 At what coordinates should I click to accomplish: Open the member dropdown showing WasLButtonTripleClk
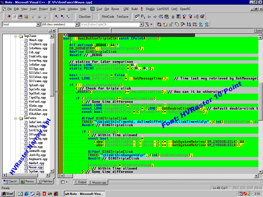point(142,24)
